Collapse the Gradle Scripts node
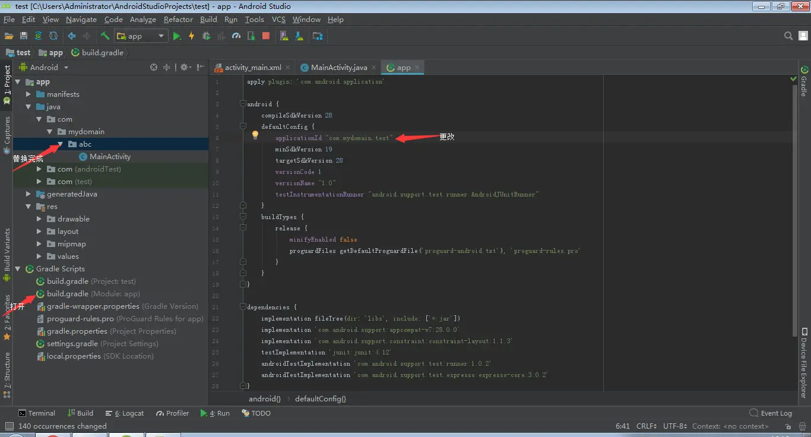Viewport: 811px width, 437px height. 18,269
